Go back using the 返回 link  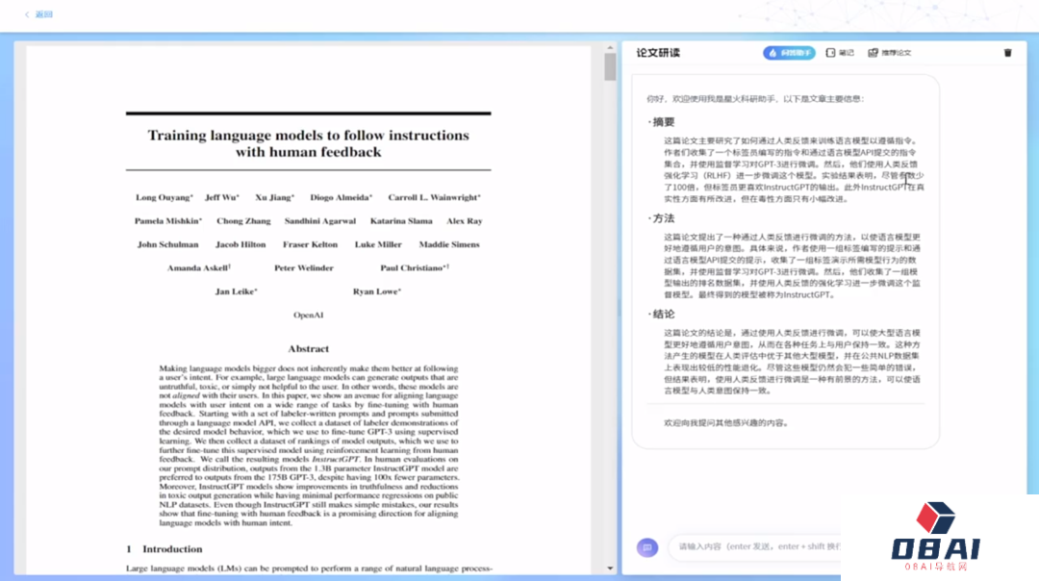pyautogui.click(x=39, y=13)
